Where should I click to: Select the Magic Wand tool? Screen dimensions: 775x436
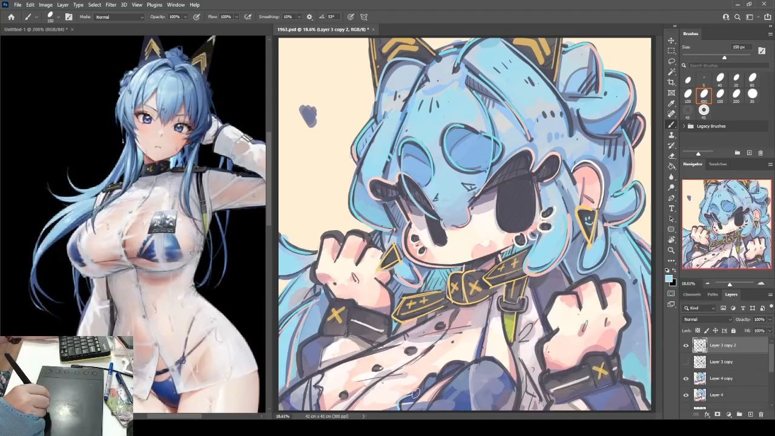click(671, 72)
